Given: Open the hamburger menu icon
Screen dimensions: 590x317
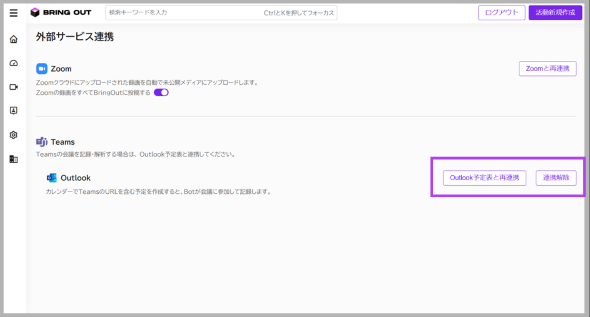Looking at the screenshot, I should click(x=13, y=13).
